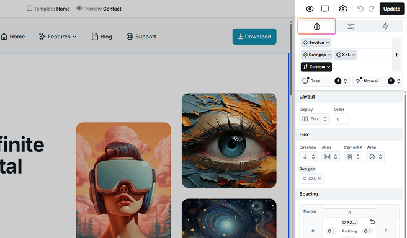Open the Row gap class dropdown
Image resolution: width=407 pixels, height=238 pixels.
316,55
